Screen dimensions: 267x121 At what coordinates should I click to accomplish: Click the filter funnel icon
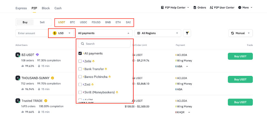[187, 33]
